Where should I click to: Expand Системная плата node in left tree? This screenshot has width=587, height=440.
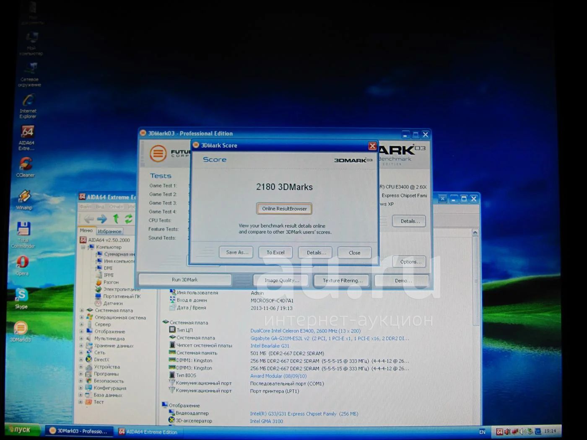click(x=82, y=311)
